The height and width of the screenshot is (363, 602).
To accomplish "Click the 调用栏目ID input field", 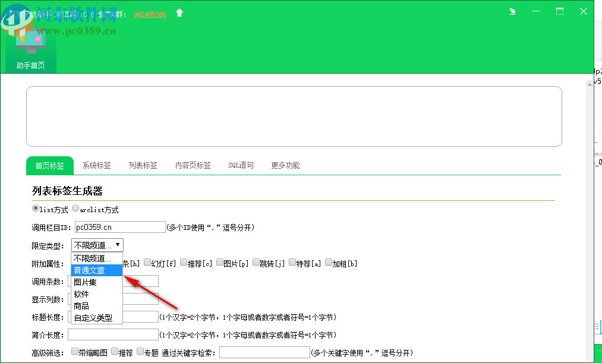I will coord(119,227).
